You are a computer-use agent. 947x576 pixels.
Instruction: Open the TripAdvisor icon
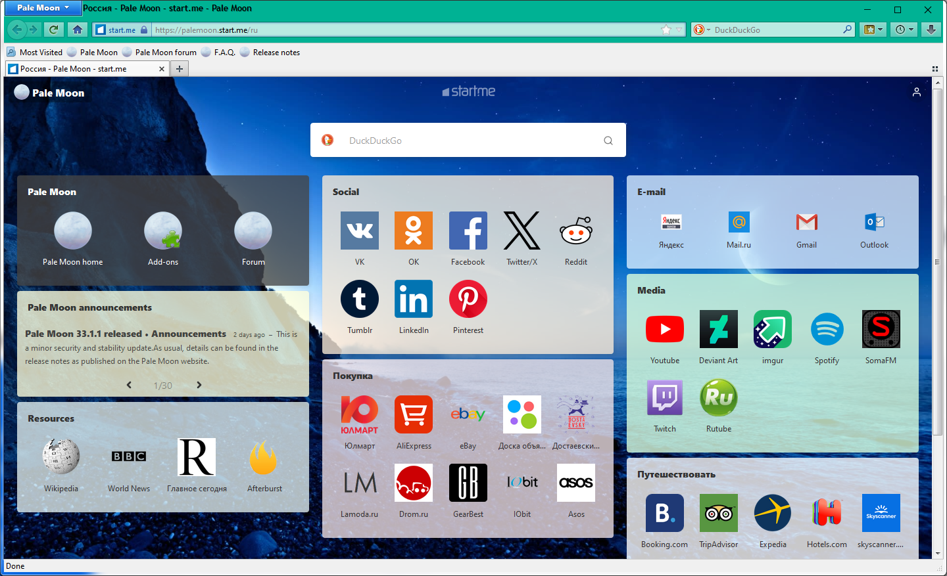[x=719, y=513]
